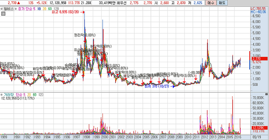Screen dimensions: 269x140
Task: Click the 1989 year label on time axis
Action: (x=4, y=137)
